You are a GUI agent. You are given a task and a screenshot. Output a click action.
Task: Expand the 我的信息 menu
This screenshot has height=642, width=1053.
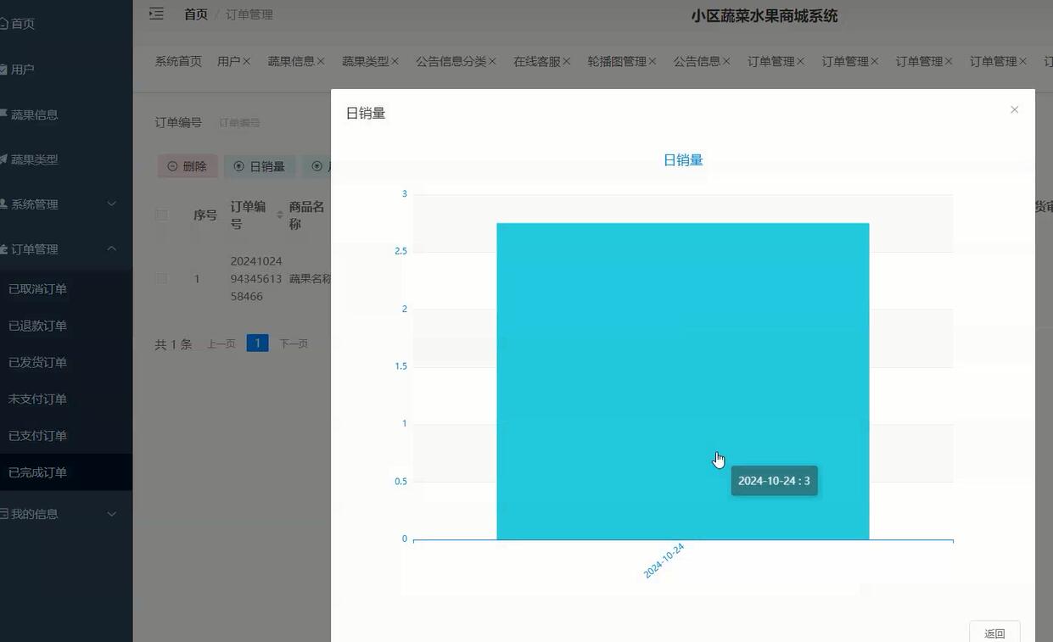point(111,513)
